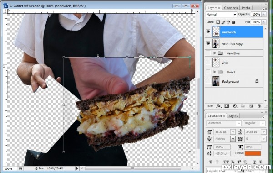Screen dimensions: 273x173
Task: Create a new layer group
Action: [243, 106]
